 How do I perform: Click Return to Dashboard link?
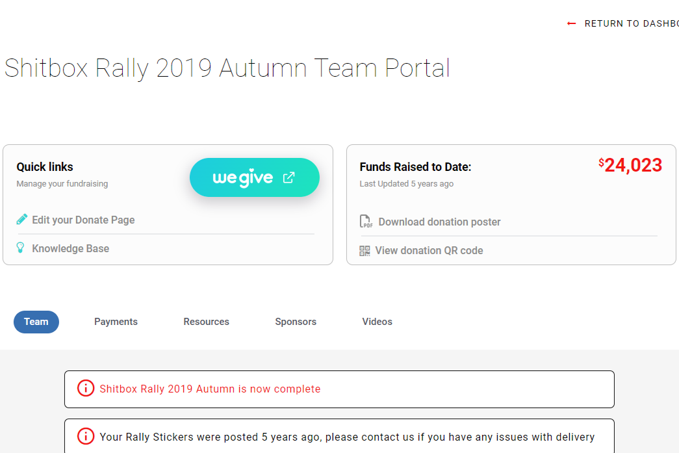point(630,23)
